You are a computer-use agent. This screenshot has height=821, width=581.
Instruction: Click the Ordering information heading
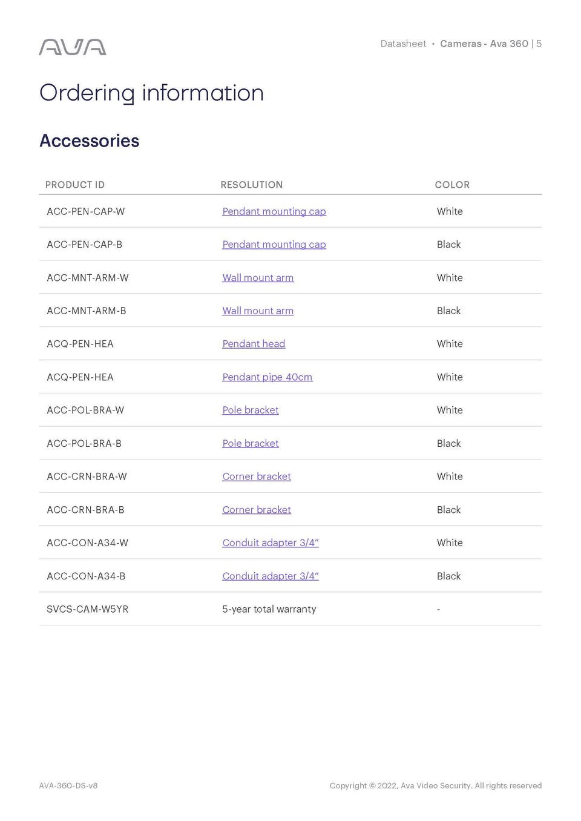click(151, 93)
